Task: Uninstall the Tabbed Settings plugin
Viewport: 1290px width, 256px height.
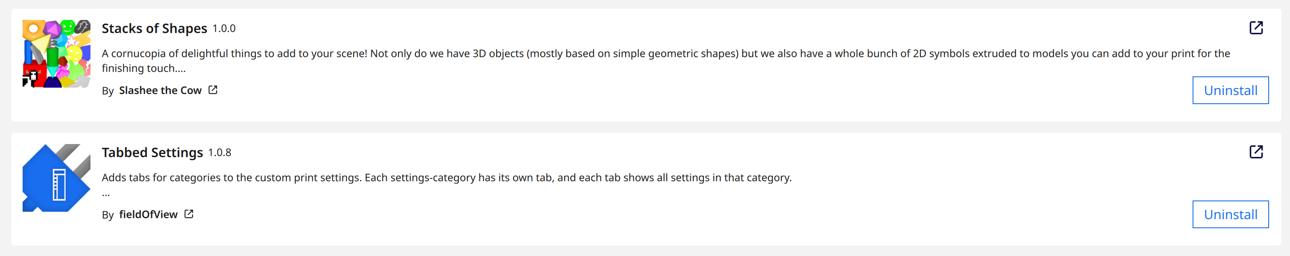Action: 1230,214
